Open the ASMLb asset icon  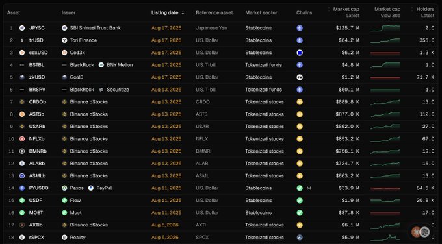(22, 176)
